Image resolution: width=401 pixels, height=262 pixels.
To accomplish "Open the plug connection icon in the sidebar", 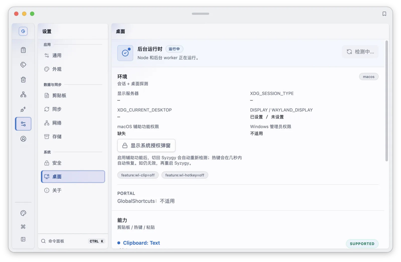I will pyautogui.click(x=23, y=109).
